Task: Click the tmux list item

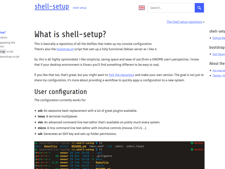Action: tap(58, 116)
